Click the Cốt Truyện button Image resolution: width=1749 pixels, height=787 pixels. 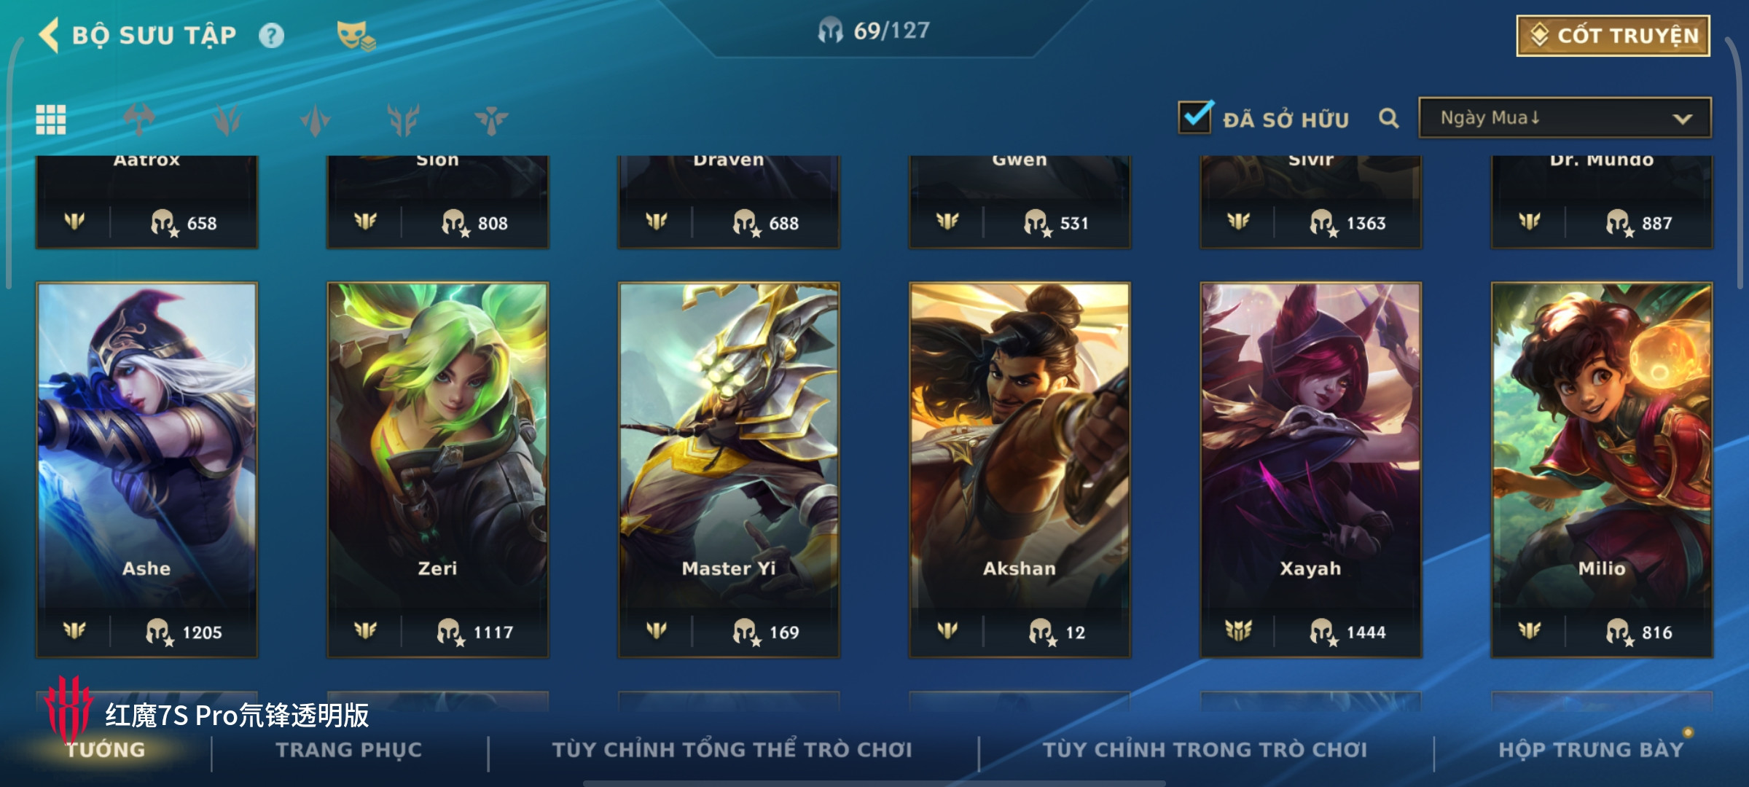[1613, 36]
